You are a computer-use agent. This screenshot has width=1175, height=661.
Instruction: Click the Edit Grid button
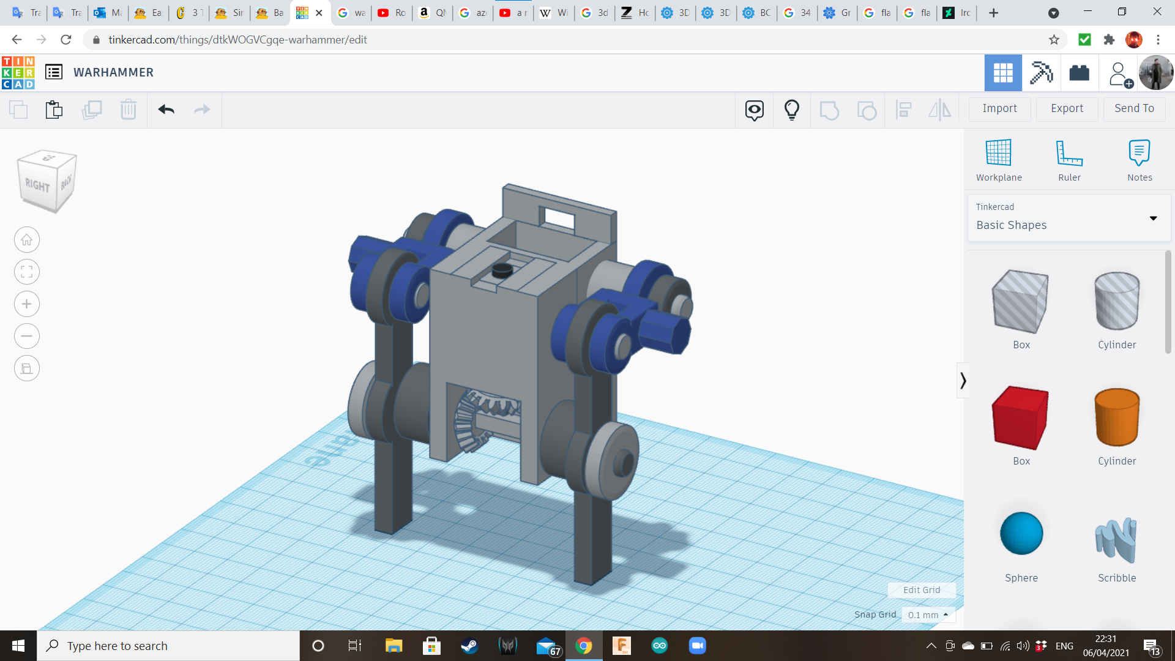click(x=921, y=590)
